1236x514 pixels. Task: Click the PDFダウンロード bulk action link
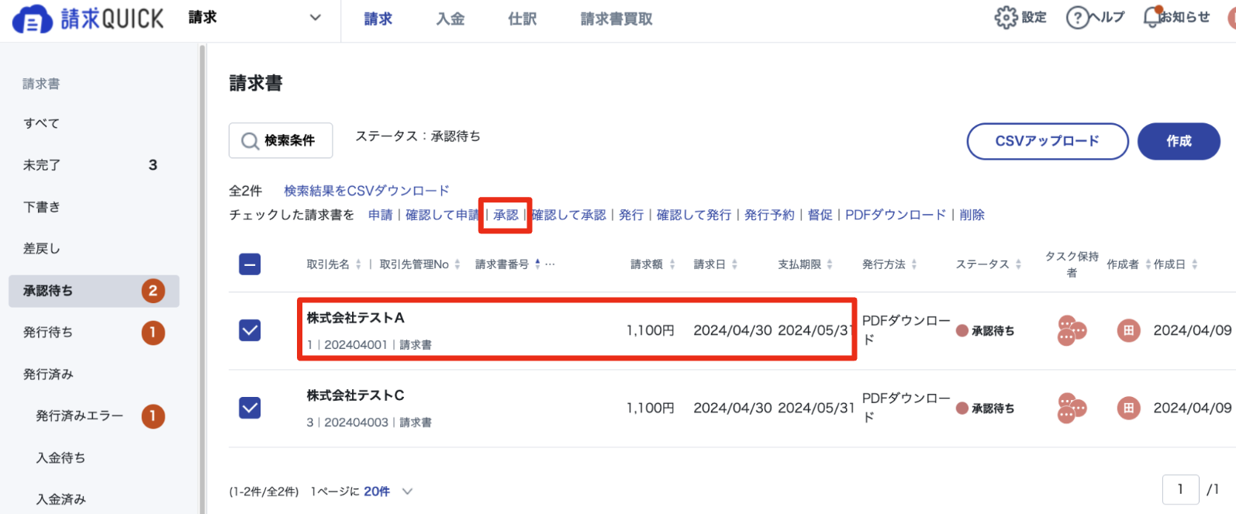coord(896,215)
